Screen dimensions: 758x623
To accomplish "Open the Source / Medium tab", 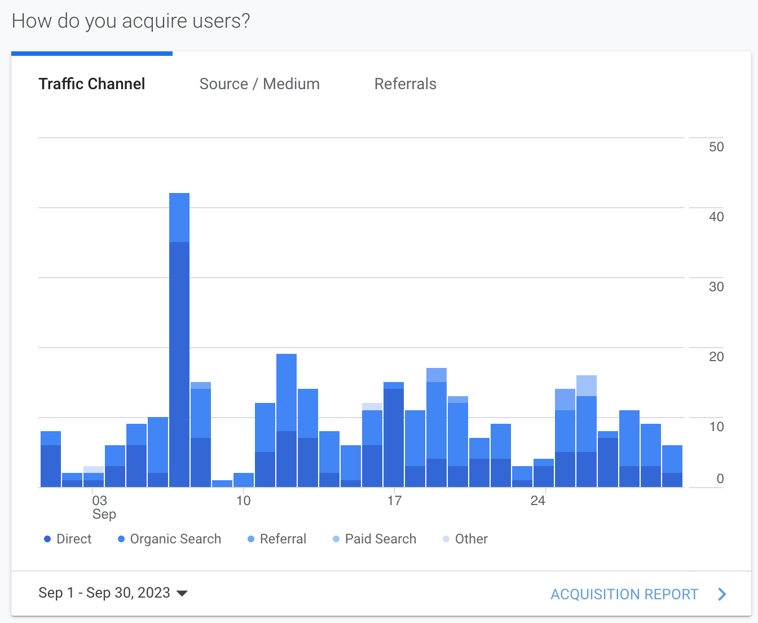I will 259,84.
